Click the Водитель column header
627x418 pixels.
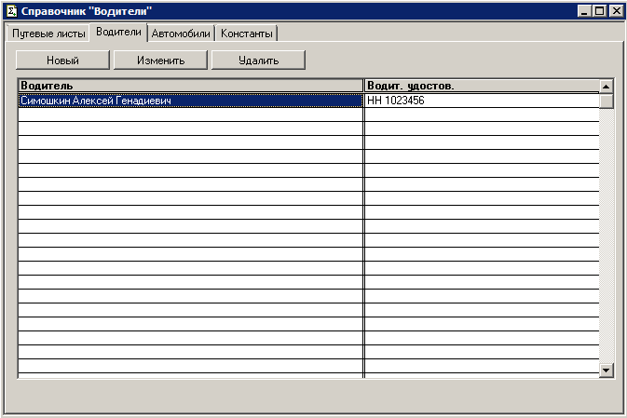(x=191, y=86)
